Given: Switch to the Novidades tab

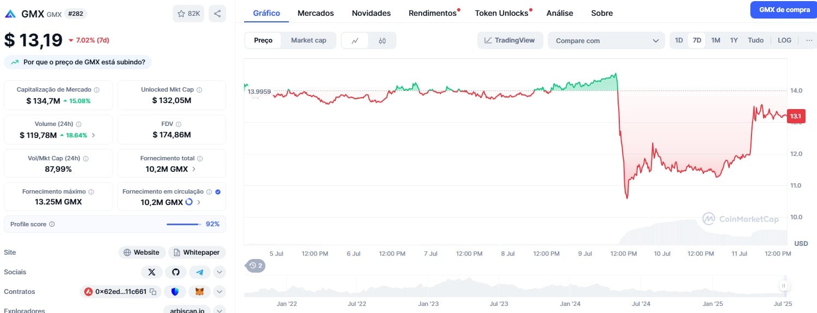Looking at the screenshot, I should pos(371,13).
